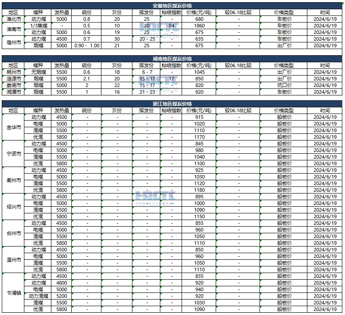Select price cell 635
This screenshot has width=345, height=315.
pos(199,39)
